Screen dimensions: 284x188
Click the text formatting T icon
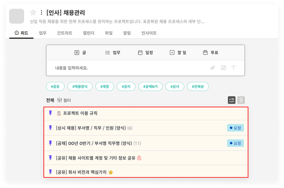(234, 68)
